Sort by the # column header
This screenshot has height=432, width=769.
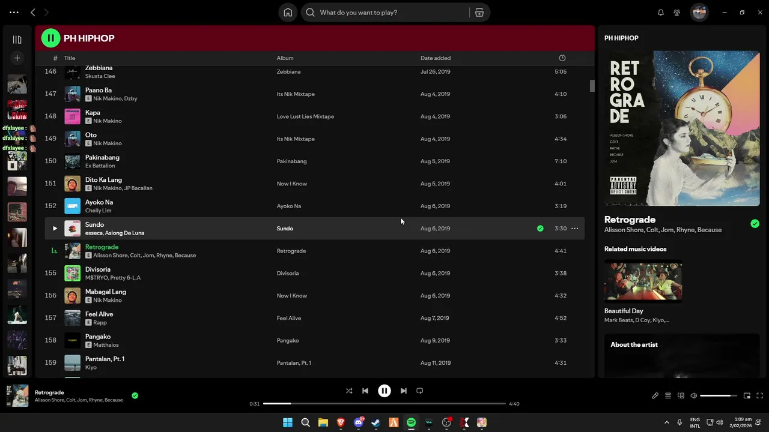[x=55, y=58]
